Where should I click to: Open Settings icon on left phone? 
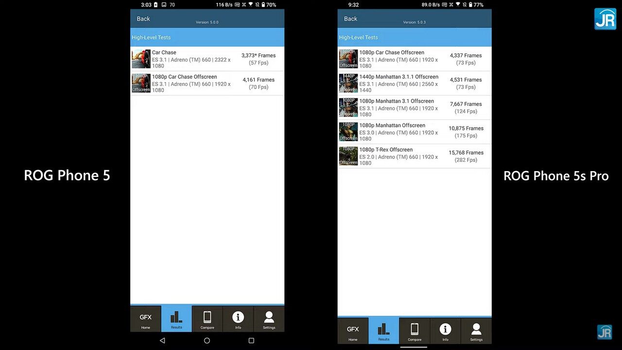click(x=269, y=319)
